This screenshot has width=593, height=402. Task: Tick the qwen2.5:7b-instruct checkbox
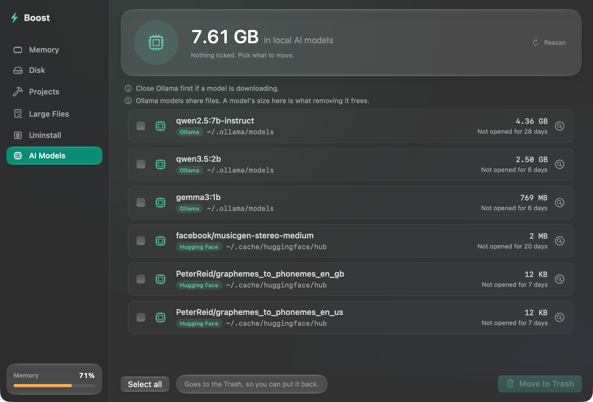141,126
